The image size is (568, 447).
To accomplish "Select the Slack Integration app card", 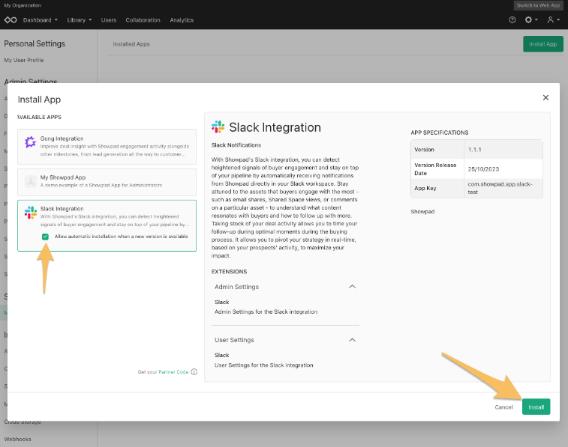I will point(107,225).
